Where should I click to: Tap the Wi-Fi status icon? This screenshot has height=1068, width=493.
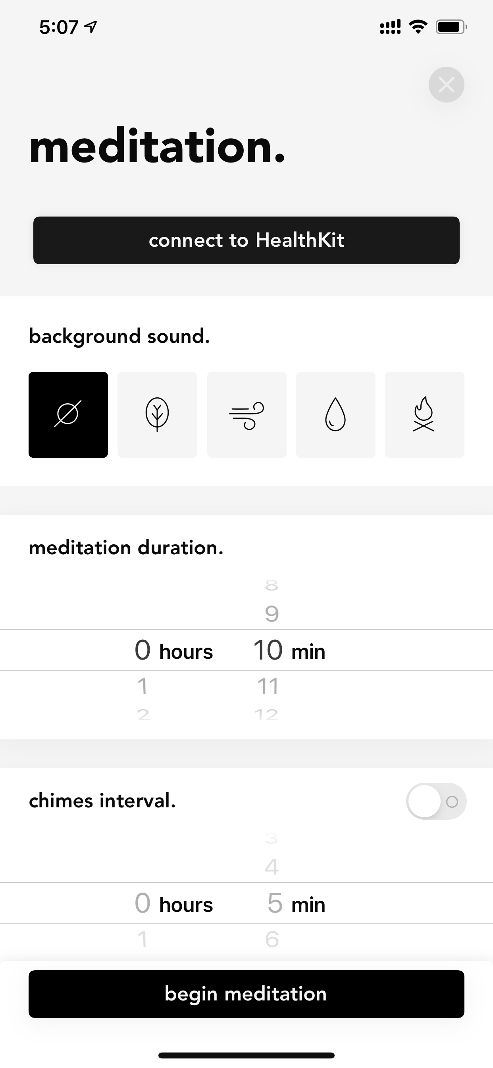click(x=418, y=27)
